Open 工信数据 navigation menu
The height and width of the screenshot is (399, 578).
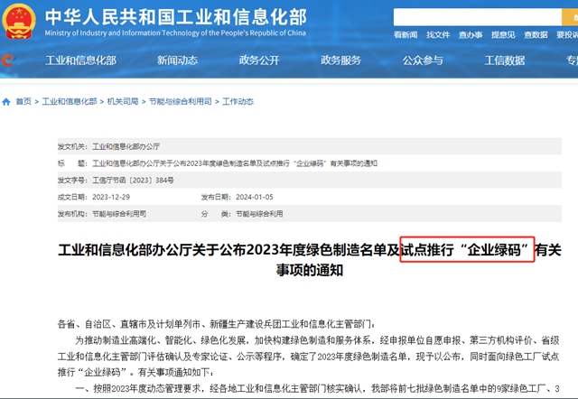(505, 60)
